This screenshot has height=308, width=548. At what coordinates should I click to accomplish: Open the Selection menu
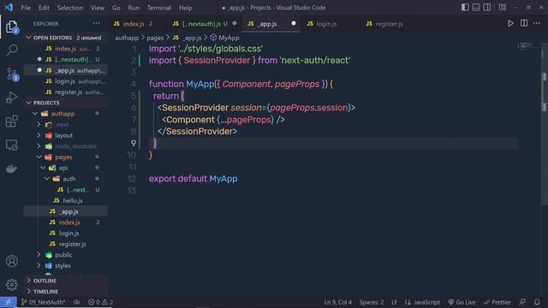point(70,8)
